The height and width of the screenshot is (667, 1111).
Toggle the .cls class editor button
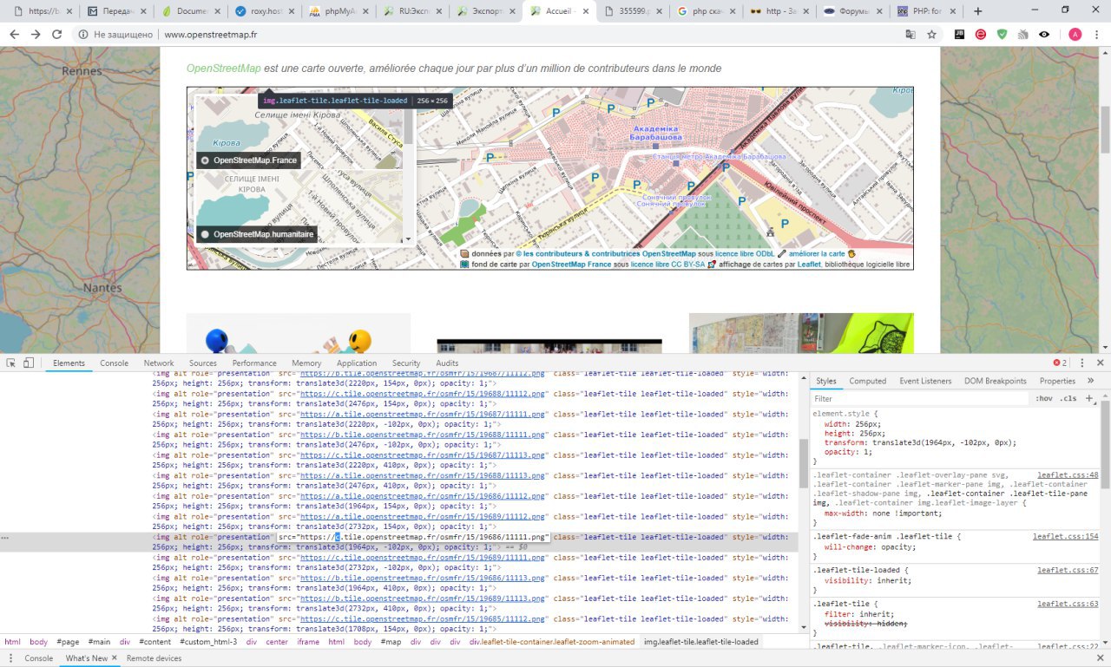(1068, 398)
